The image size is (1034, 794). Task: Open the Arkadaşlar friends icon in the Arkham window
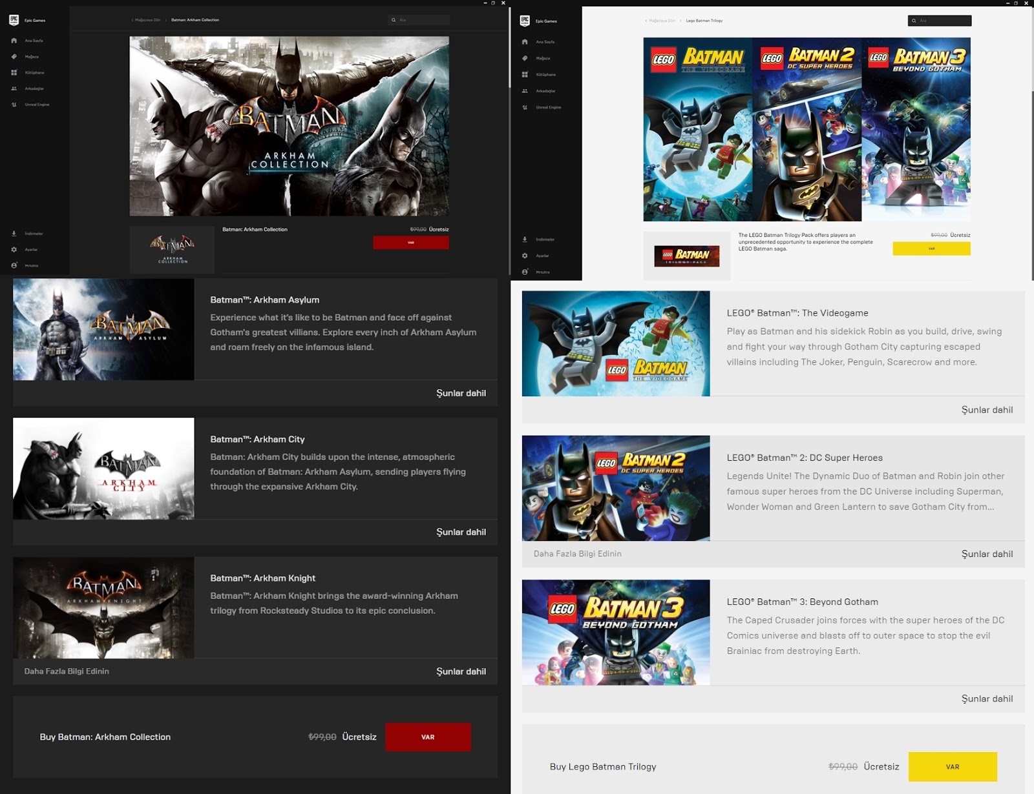tap(14, 88)
